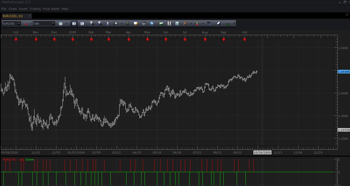Open the Daily timeframe dropdown
This screenshot has height=186, width=350.
(44, 23)
